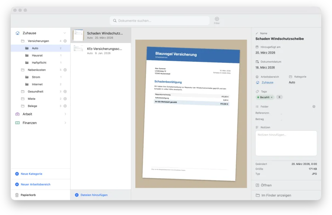332x215 pixels.
Task: Click the Arbeitsbereich stack icon
Action: [x=257, y=77]
